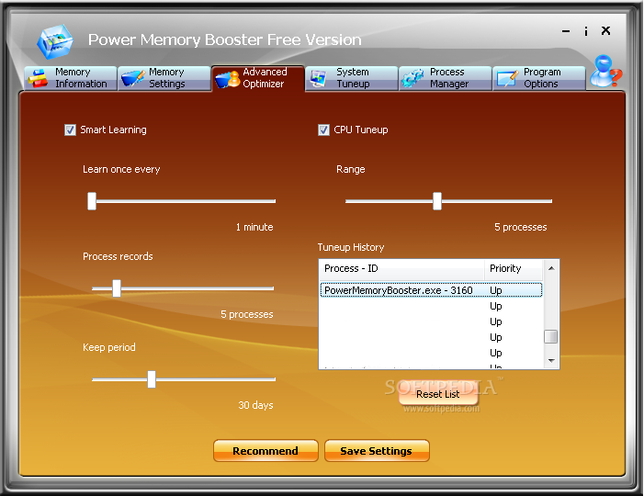Click the '1 minute' value text
The width and height of the screenshot is (644, 496).
[254, 227]
